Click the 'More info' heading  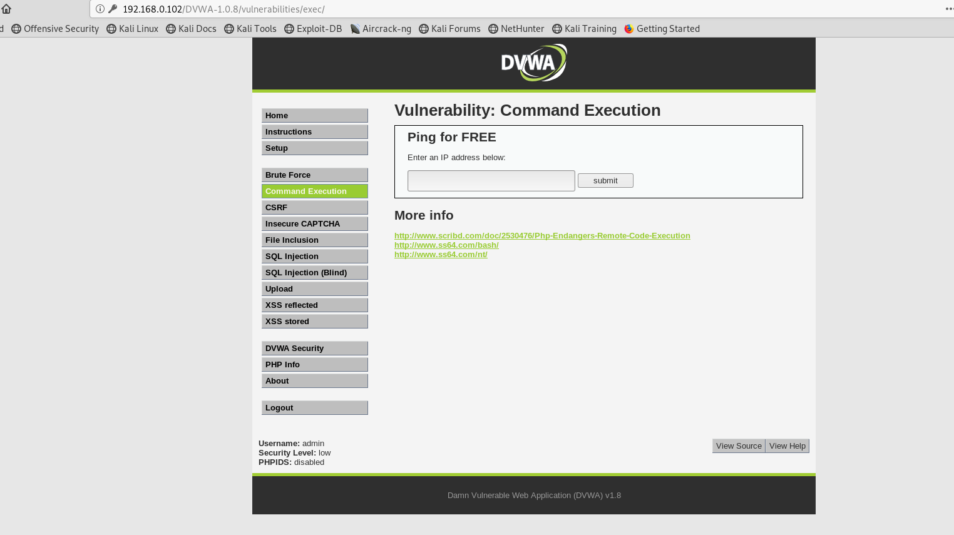424,215
